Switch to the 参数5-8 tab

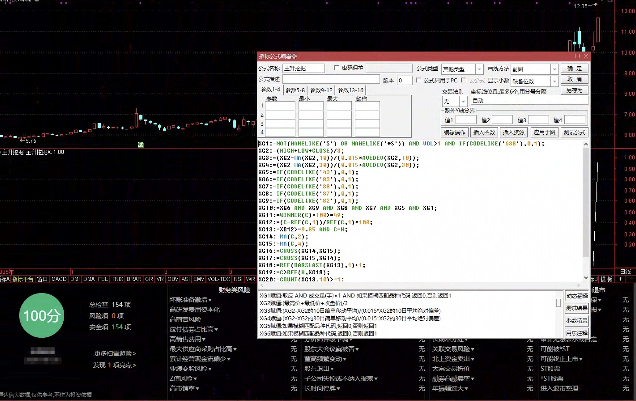tap(295, 90)
